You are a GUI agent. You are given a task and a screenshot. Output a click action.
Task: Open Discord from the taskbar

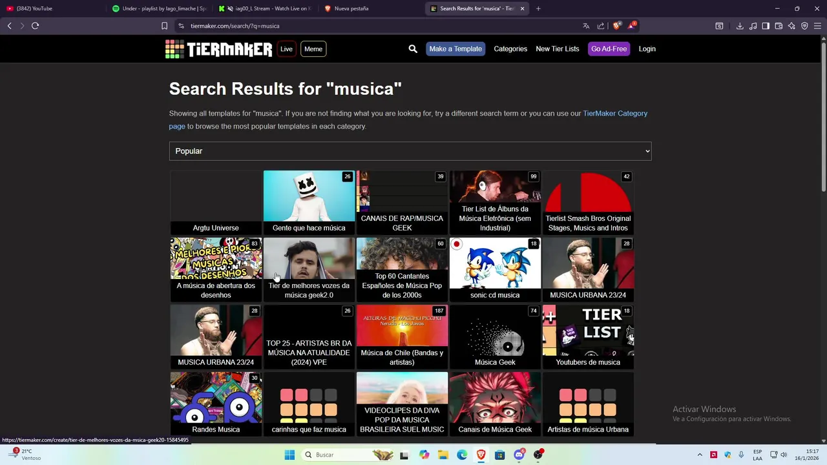click(x=519, y=455)
